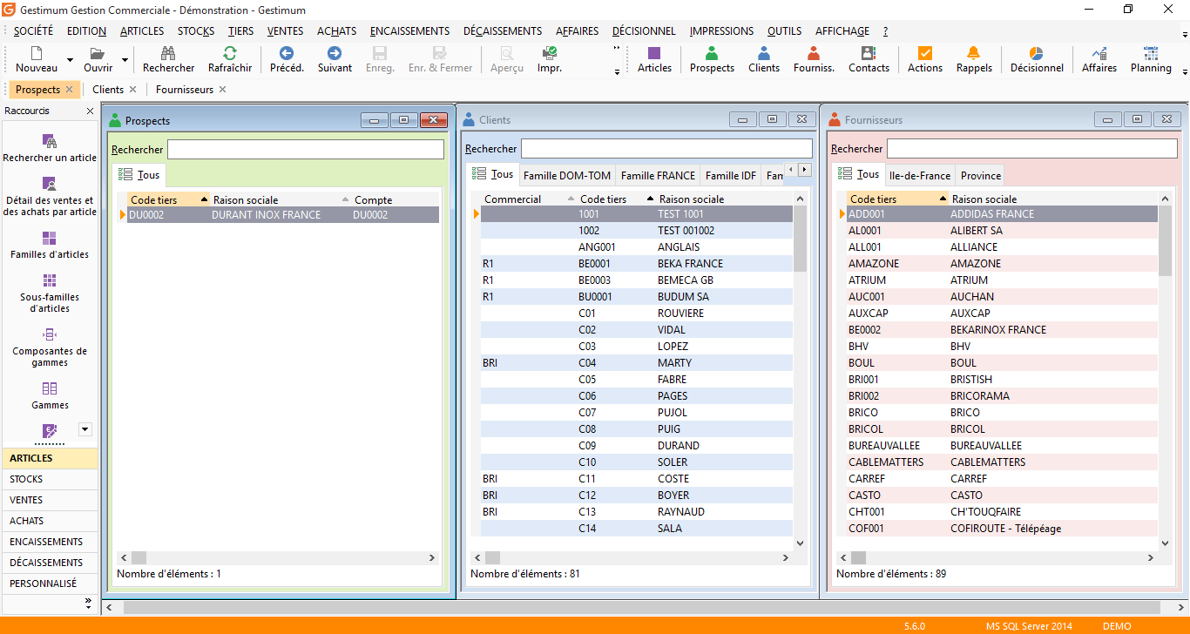Select the BRICORAMA supplier row
This screenshot has height=634, width=1190.
click(x=1002, y=395)
